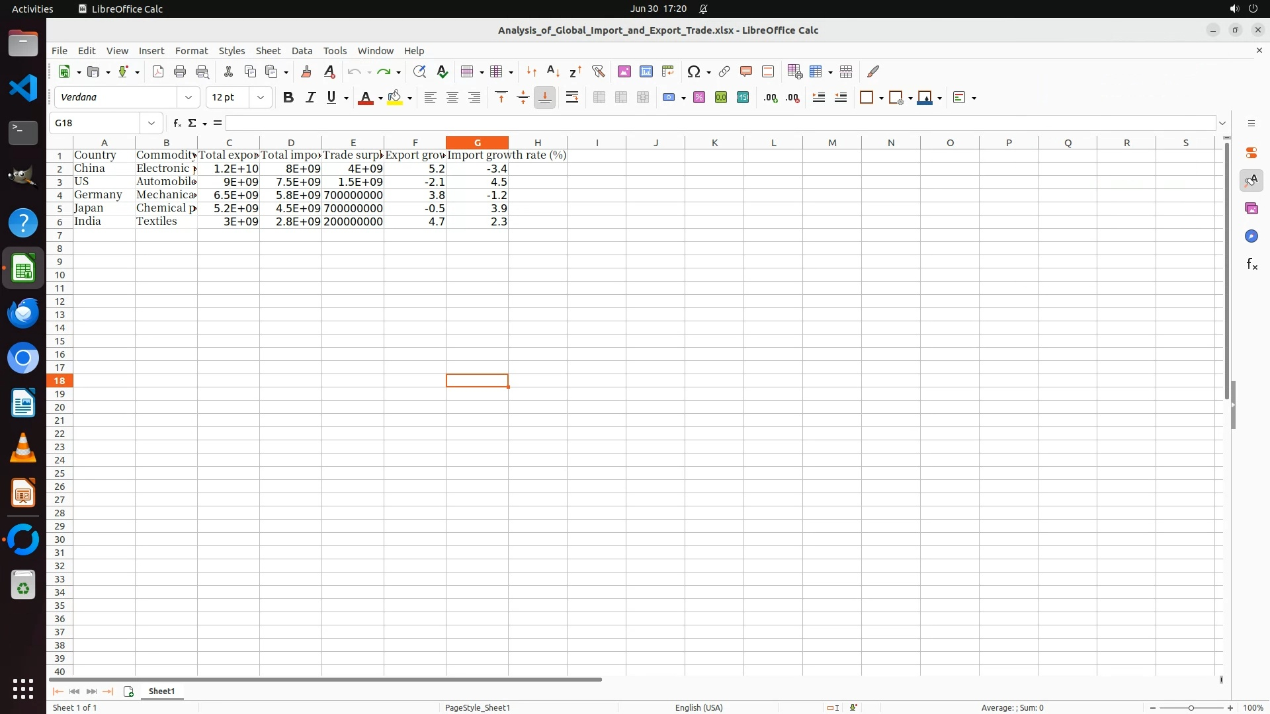Expand the Verdana font name dropdown
Screen dimensions: 1270x714
coord(189,98)
